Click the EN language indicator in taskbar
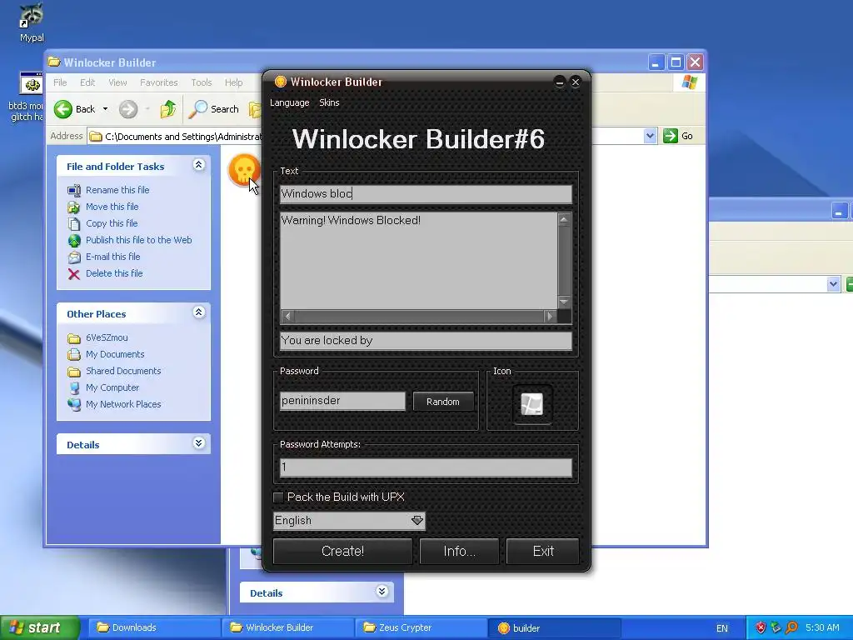 [x=722, y=628]
